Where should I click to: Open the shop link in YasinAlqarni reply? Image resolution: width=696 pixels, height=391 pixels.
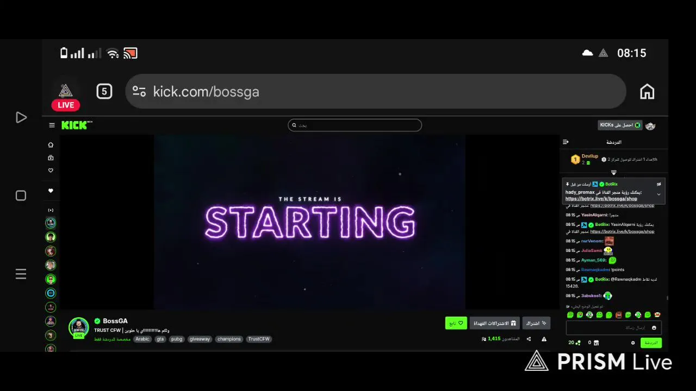[x=622, y=232]
